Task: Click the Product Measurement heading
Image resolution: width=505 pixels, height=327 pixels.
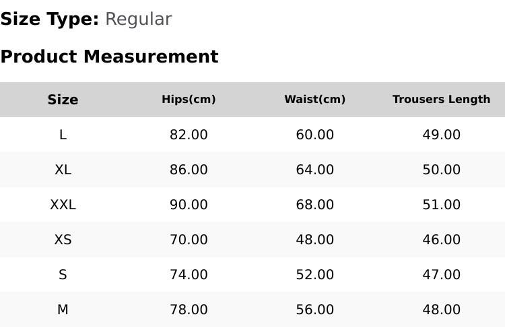Action: click(110, 57)
